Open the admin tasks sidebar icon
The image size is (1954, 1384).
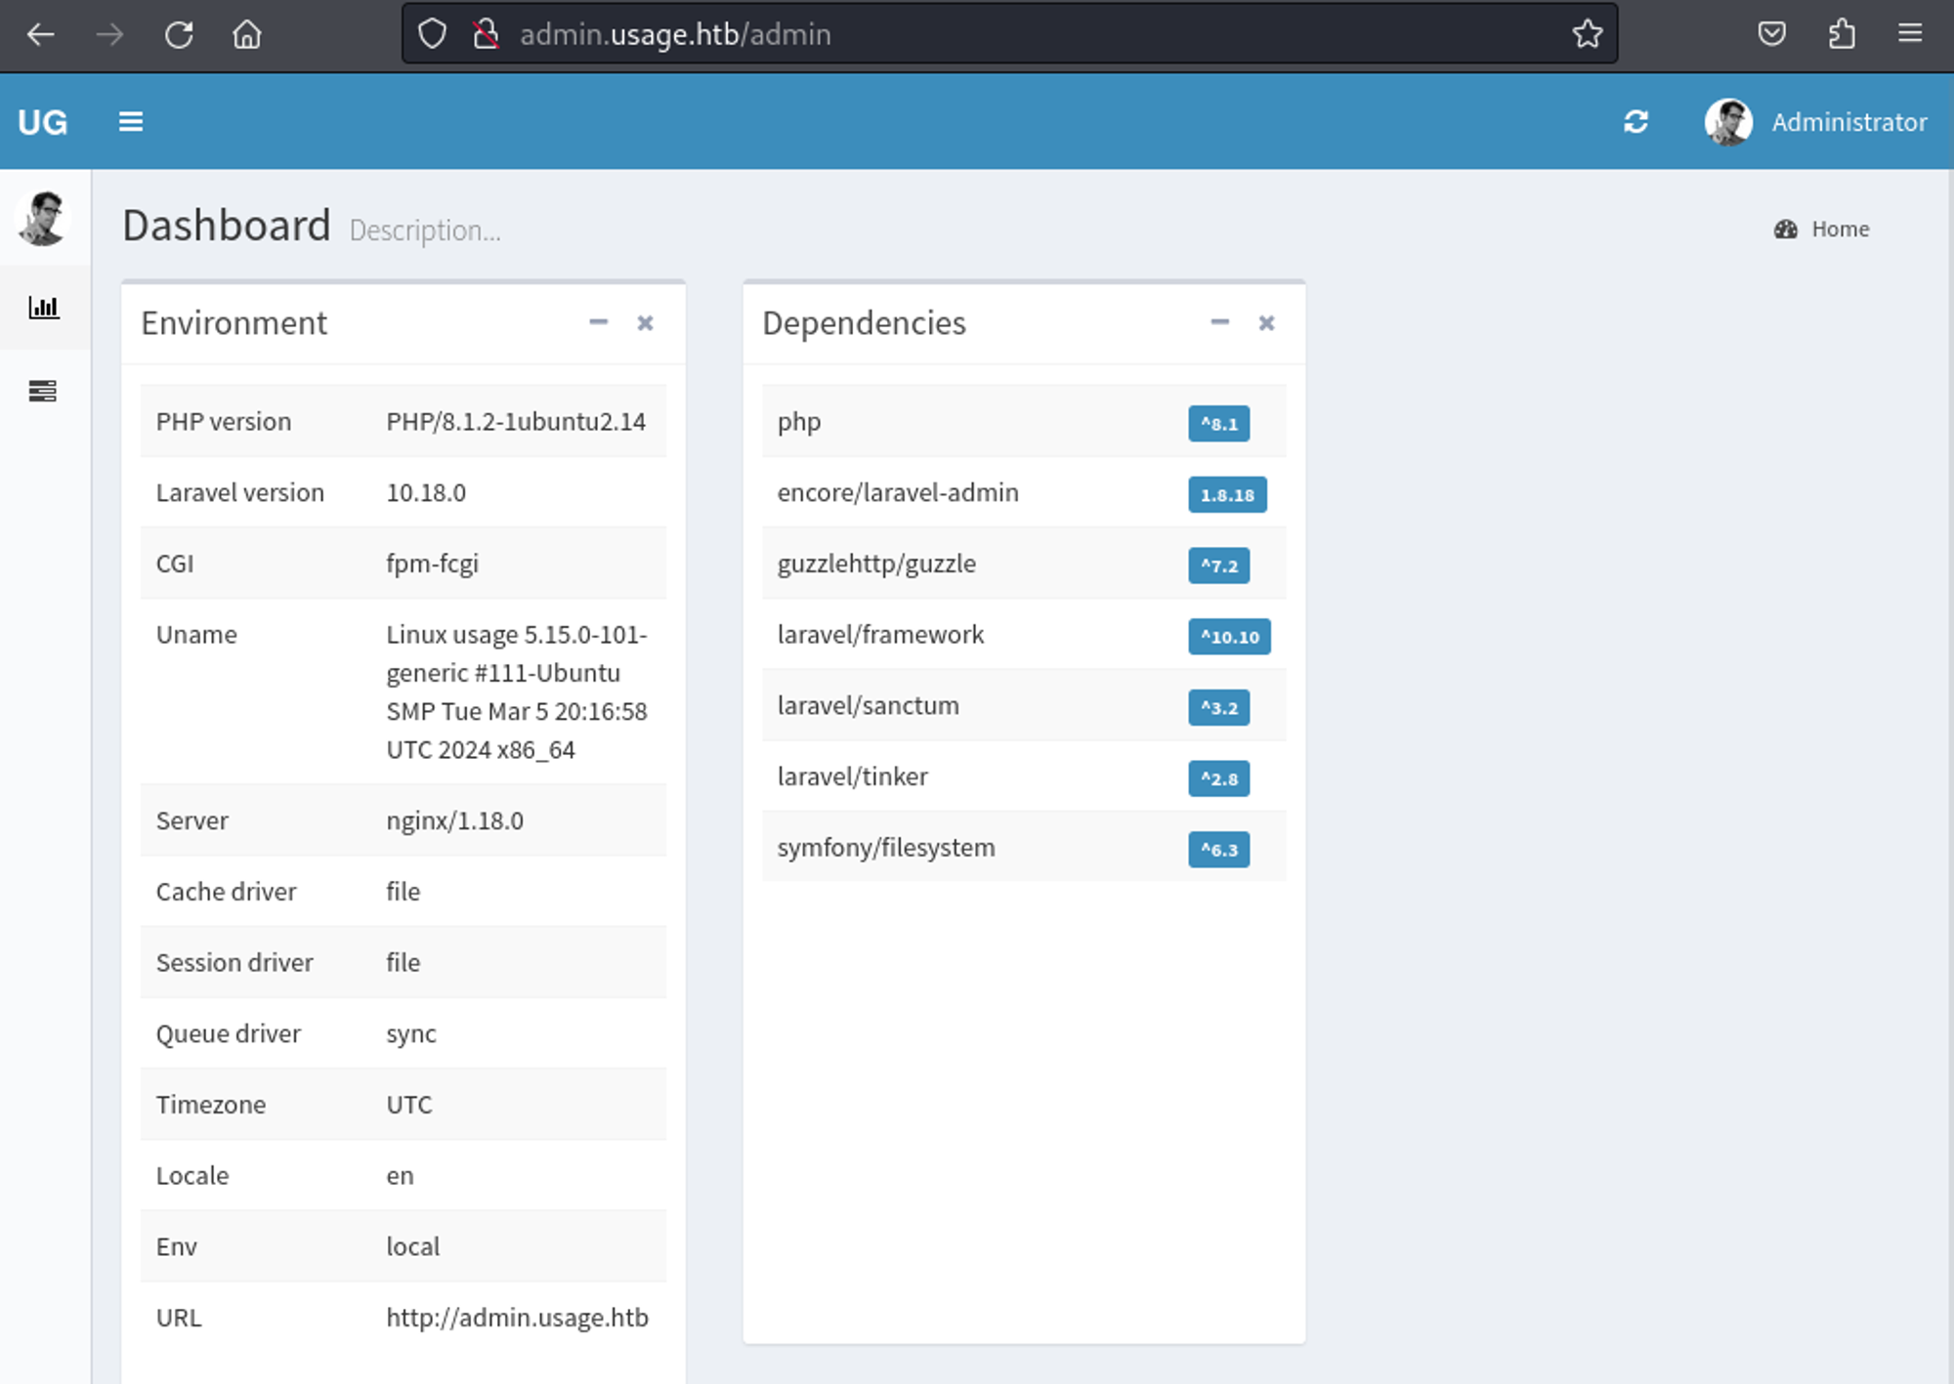coord(43,391)
